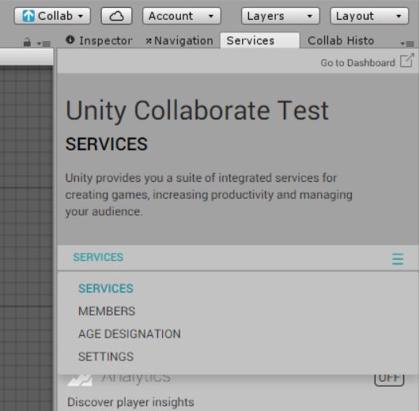The height and width of the screenshot is (411, 419).
Task: Click the teal SERVICES header label
Action: coord(98,257)
